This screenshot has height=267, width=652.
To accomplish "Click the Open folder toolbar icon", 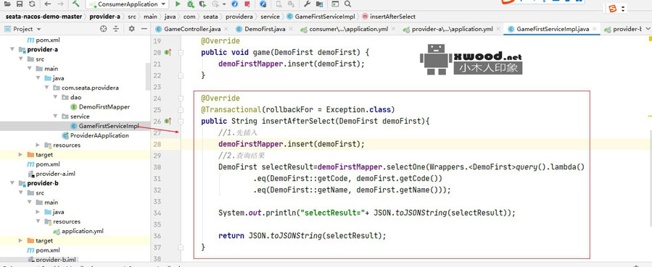I will pos(7,4).
